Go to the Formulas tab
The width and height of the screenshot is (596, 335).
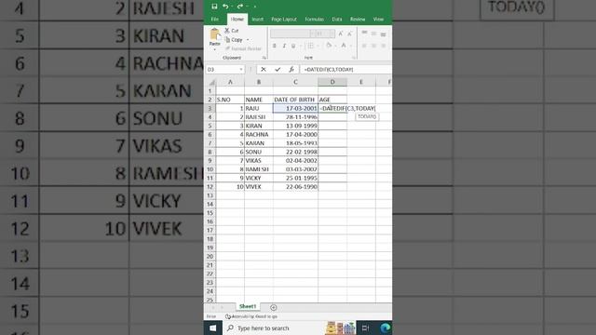pos(315,19)
